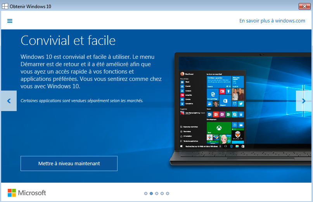Click the green Xbox tile on laptop
313x202 pixels.
pos(219,128)
